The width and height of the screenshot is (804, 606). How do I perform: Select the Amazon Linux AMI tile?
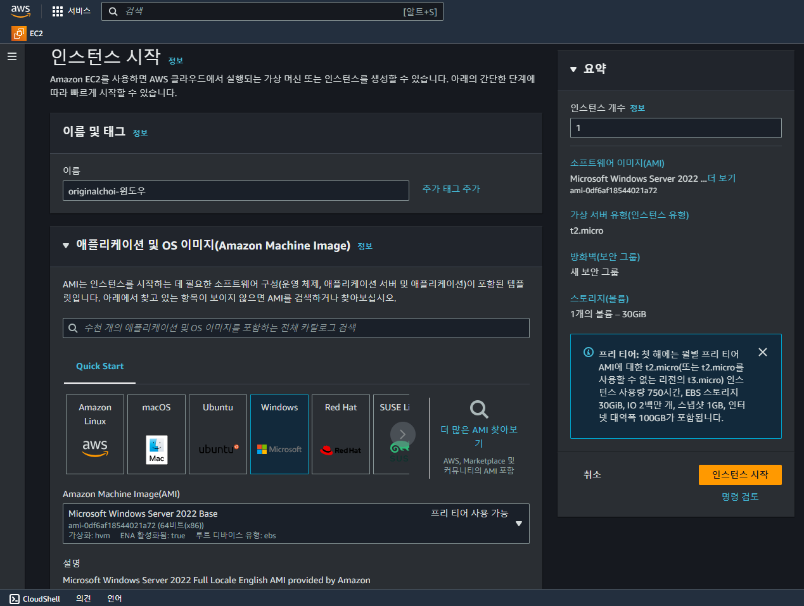click(95, 434)
